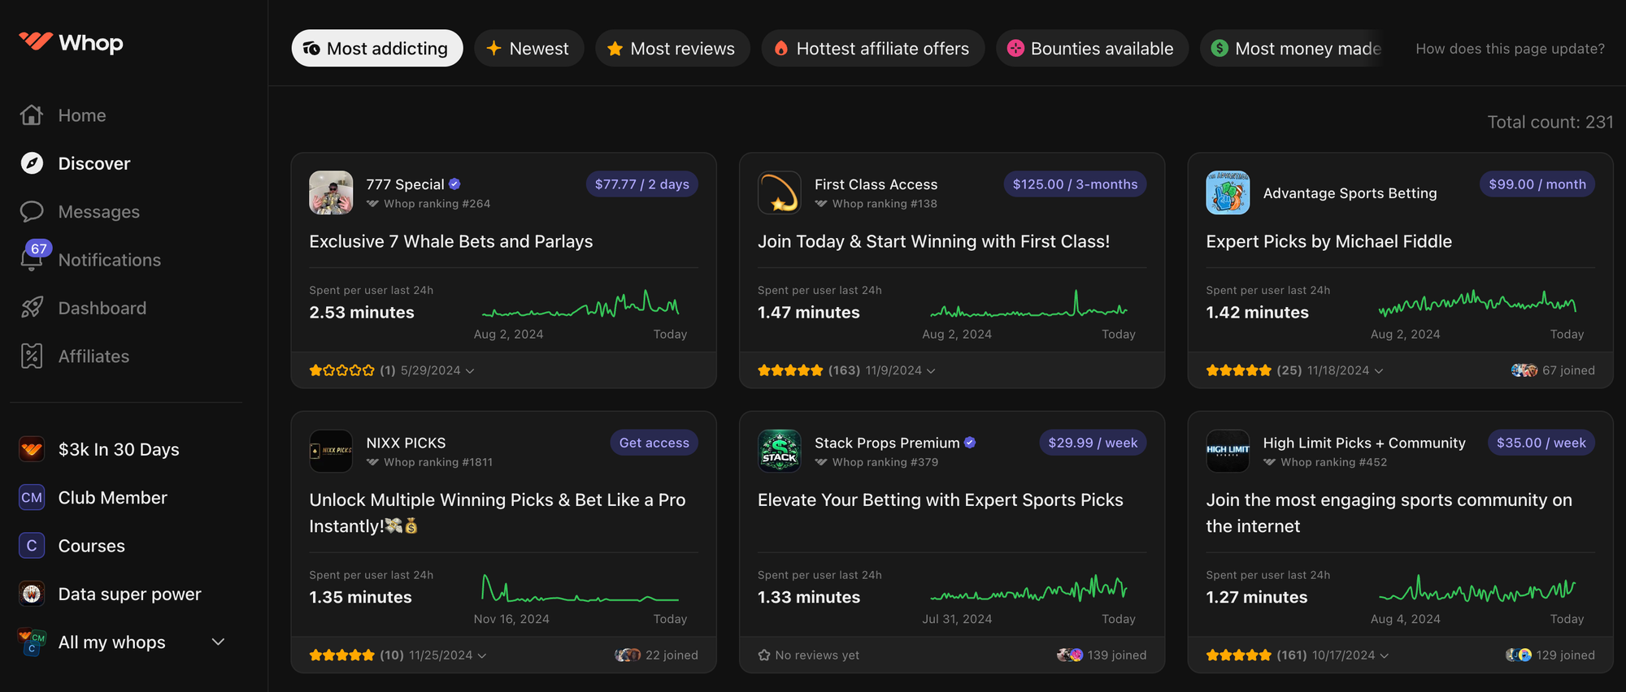Click 'Elevate Your Betting with Expert Sports Picks'
The image size is (1626, 692).
click(x=941, y=500)
